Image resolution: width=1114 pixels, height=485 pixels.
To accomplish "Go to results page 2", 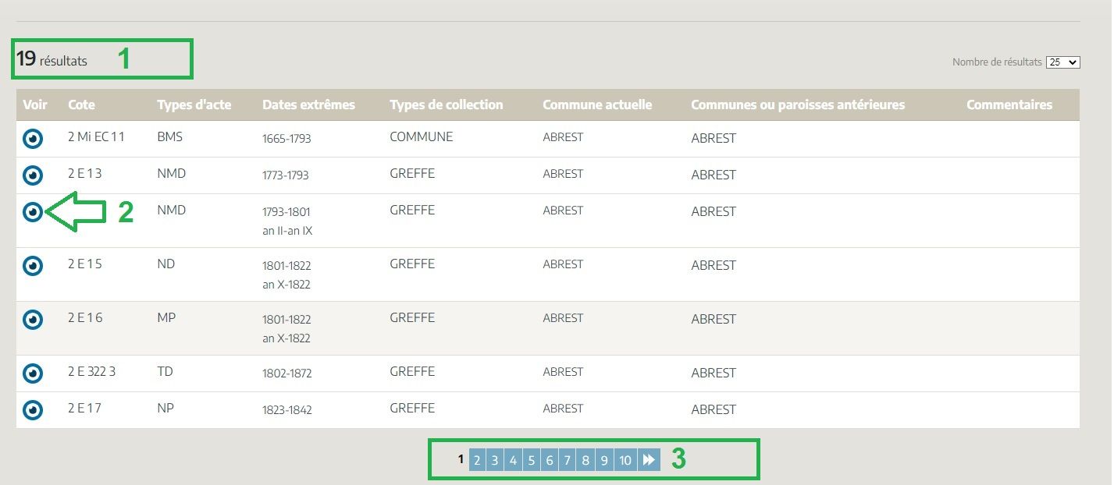I will click(476, 460).
